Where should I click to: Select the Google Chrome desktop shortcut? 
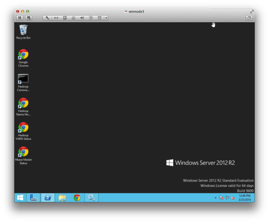pyautogui.click(x=23, y=58)
